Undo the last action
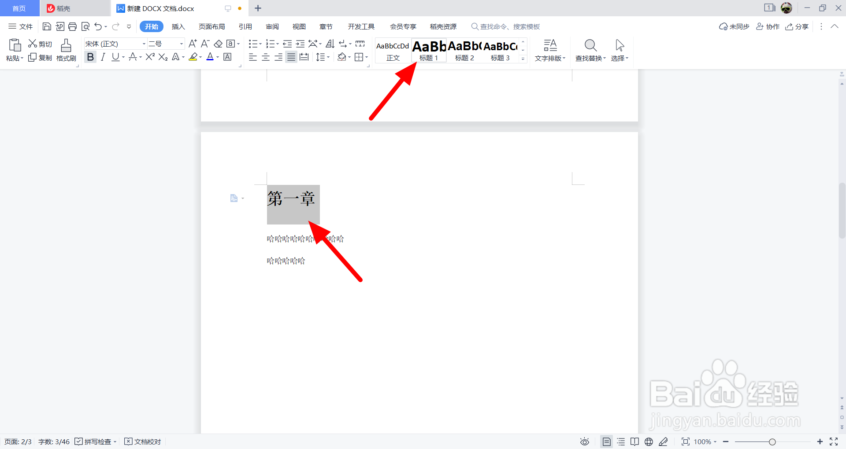 pyautogui.click(x=98, y=26)
